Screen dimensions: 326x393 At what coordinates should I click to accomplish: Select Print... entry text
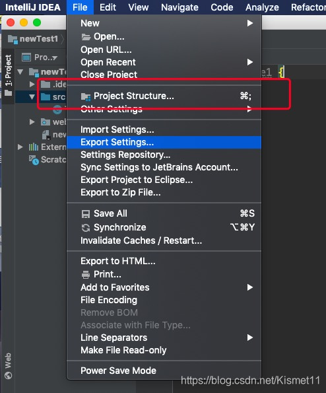click(108, 274)
